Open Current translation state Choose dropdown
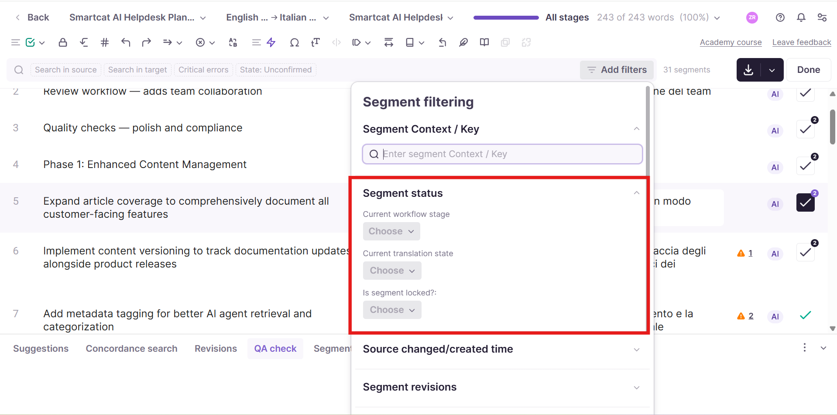The width and height of the screenshot is (837, 415). (x=392, y=271)
